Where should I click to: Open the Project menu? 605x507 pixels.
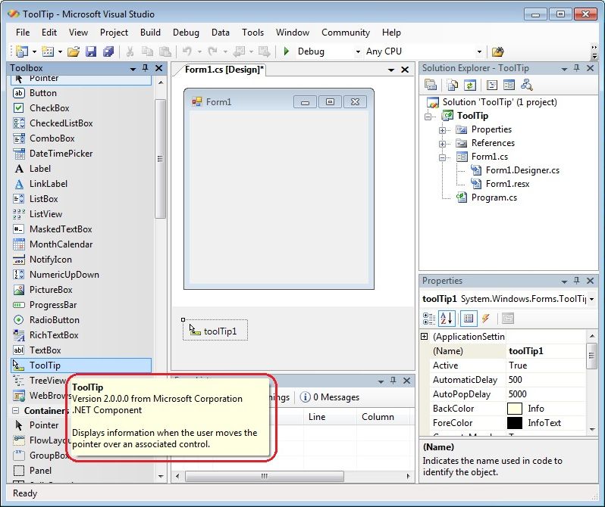click(x=114, y=33)
